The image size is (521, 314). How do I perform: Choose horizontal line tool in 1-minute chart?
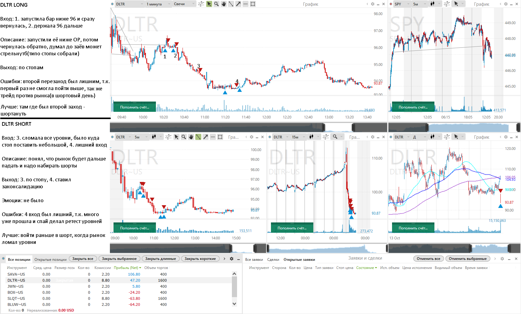click(x=245, y=4)
